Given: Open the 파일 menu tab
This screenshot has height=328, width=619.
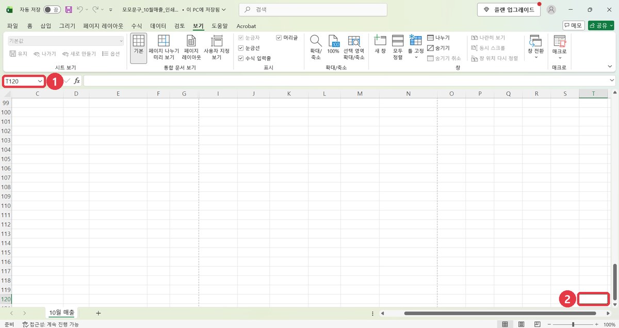Looking at the screenshot, I should tap(12, 26).
